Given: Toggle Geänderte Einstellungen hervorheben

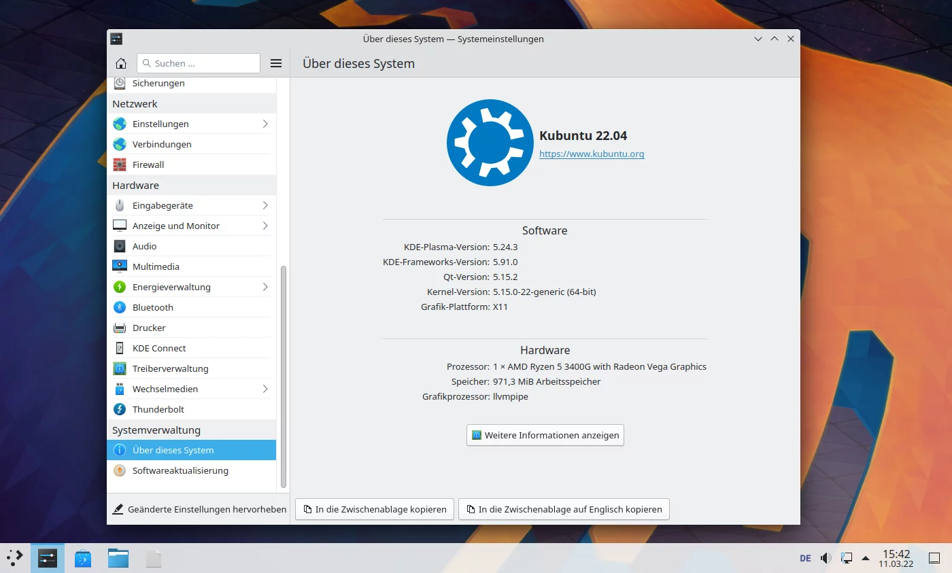Looking at the screenshot, I should [199, 509].
